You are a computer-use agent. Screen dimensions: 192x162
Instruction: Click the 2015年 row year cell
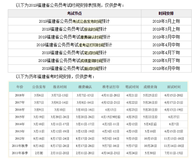click(20, 117)
